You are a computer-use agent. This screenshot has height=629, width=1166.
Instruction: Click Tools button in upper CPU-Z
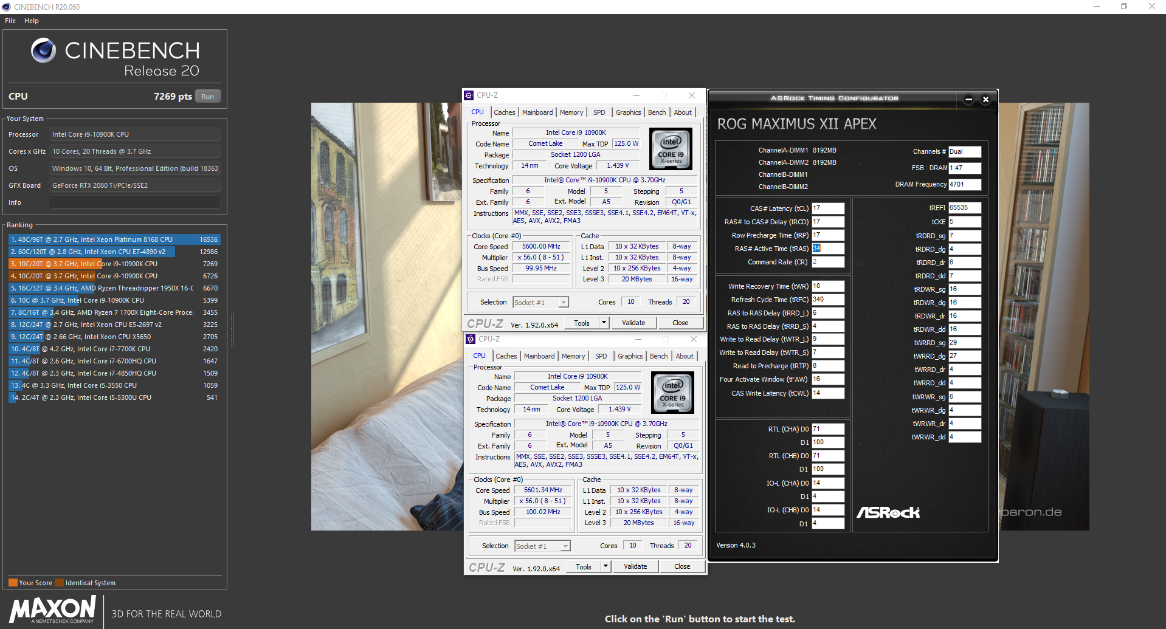[x=582, y=323]
